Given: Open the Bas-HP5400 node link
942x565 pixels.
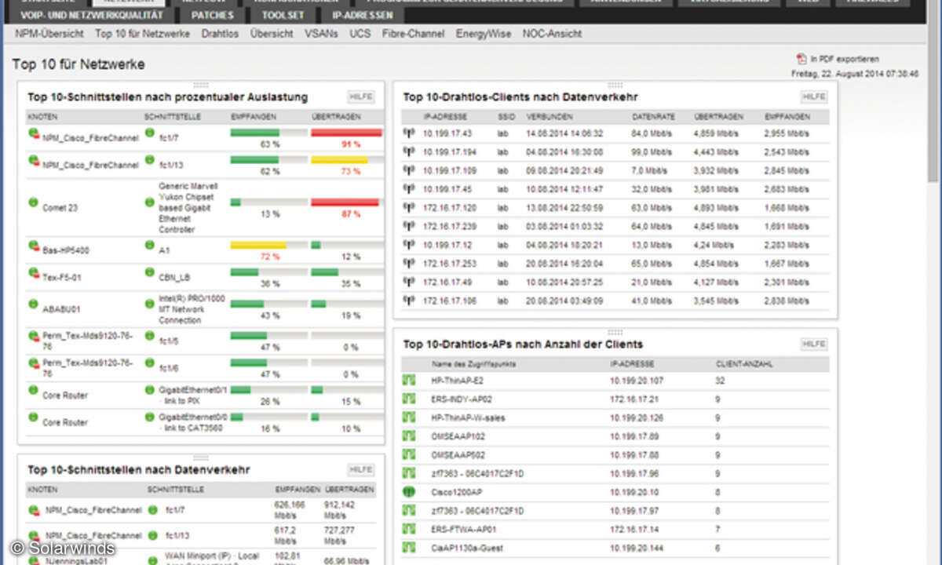Looking at the screenshot, I should click(x=64, y=251).
